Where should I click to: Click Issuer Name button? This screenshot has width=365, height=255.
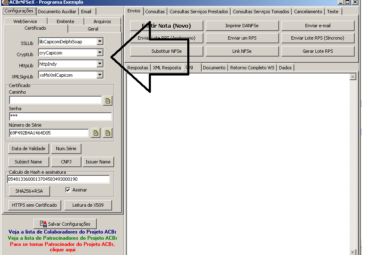98,162
